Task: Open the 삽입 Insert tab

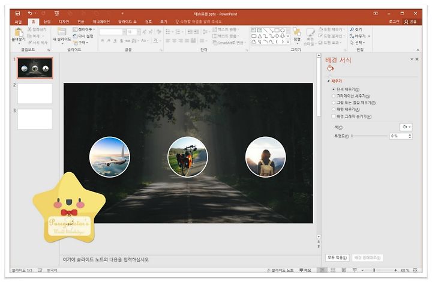Action: [47, 22]
